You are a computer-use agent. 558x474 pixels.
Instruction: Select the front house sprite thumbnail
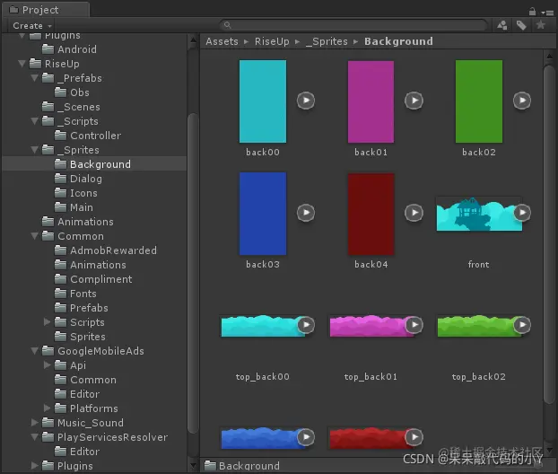(x=479, y=214)
